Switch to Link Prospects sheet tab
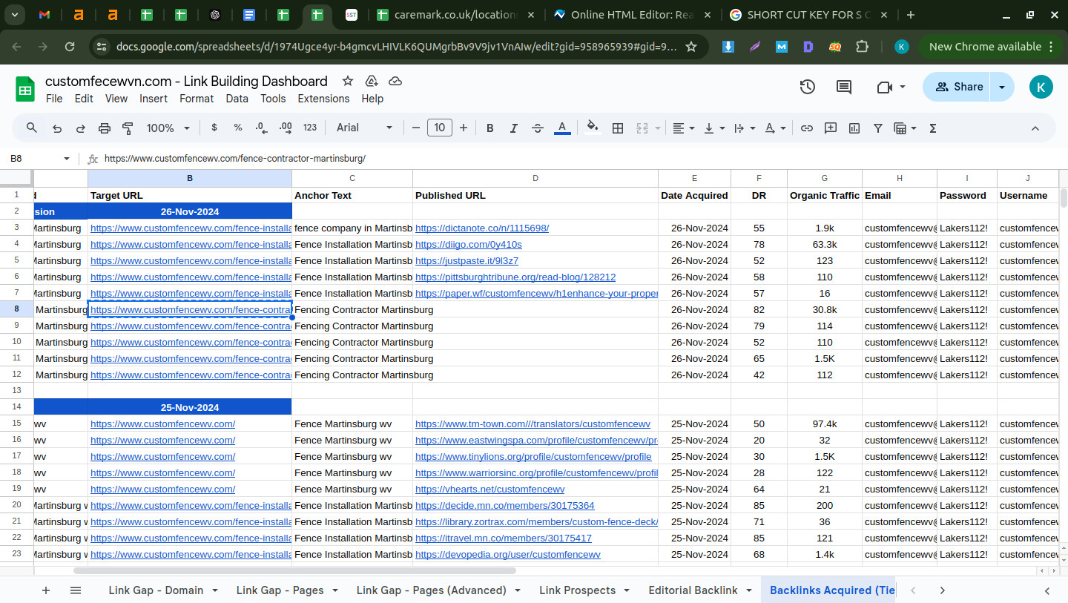The height and width of the screenshot is (603, 1068). [x=577, y=590]
